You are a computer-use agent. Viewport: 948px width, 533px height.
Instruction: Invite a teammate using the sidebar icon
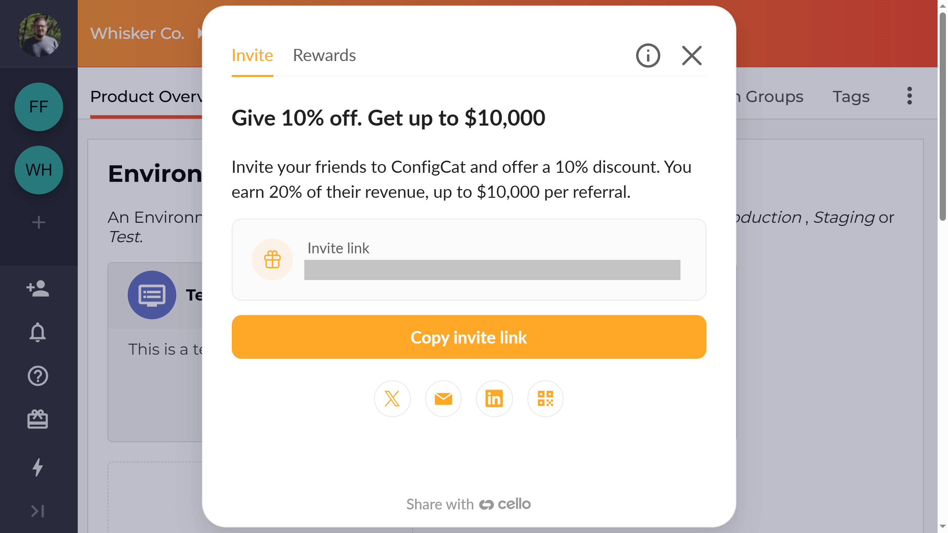38,289
